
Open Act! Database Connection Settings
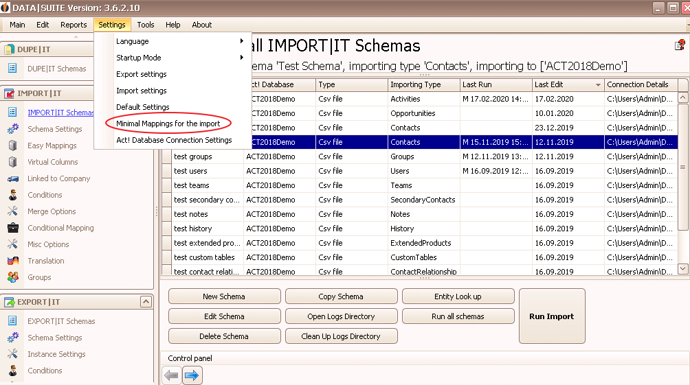point(174,140)
